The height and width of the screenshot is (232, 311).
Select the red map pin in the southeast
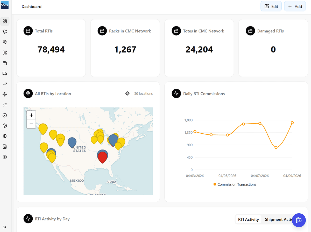click(x=102, y=156)
